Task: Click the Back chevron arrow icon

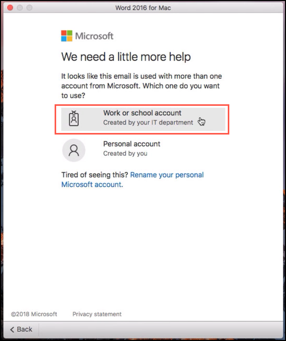Action: pyautogui.click(x=12, y=330)
